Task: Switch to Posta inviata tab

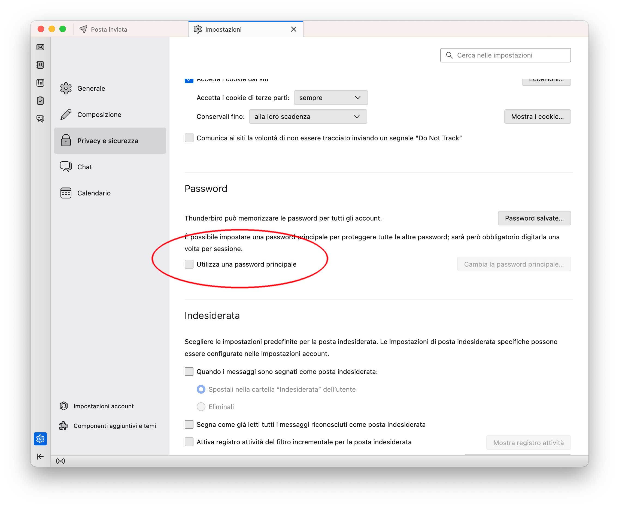Action: (x=108, y=29)
